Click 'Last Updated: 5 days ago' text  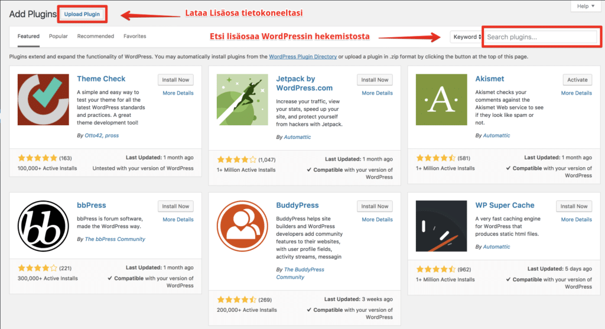[560, 269]
